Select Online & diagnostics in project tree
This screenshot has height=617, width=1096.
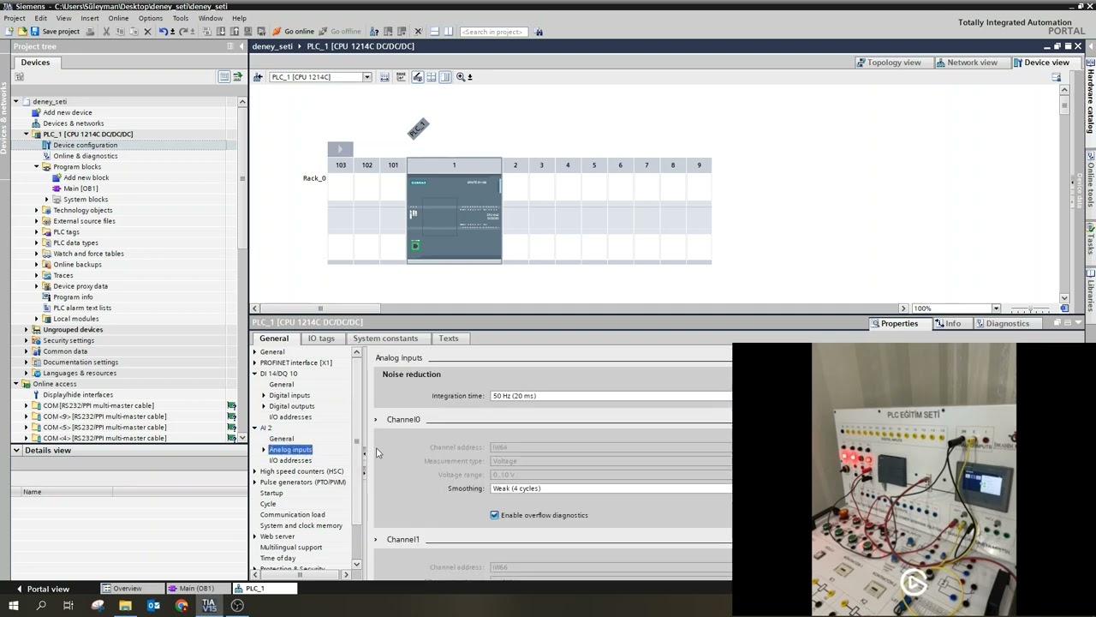coord(86,156)
